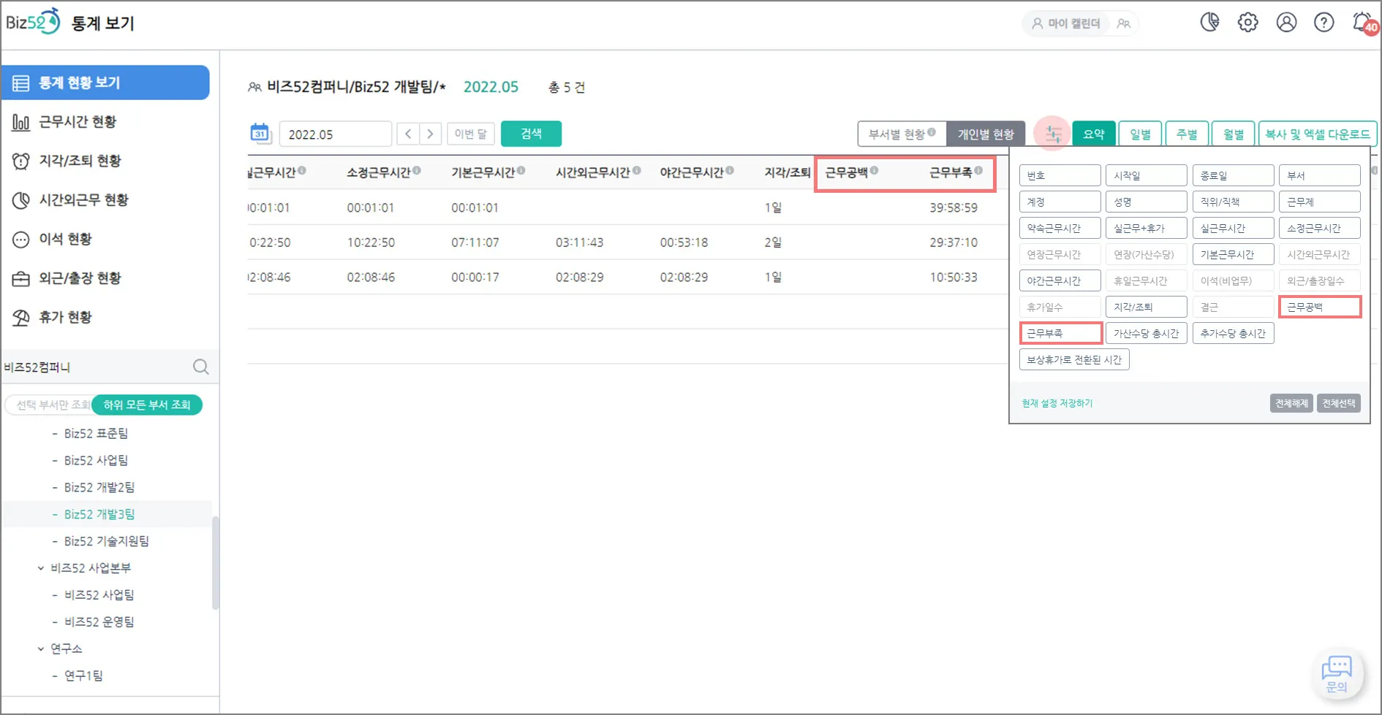This screenshot has height=715, width=1382.
Task: Click the 이번 달 button
Action: 471,134
